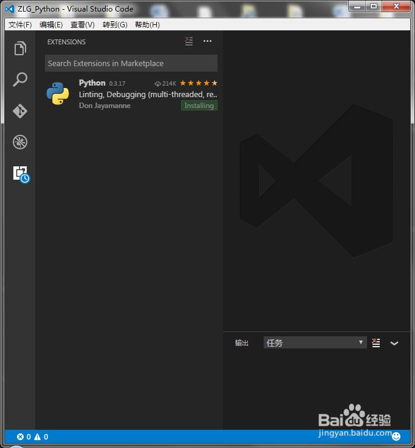This screenshot has width=415, height=448.
Task: Clear extensions input via list icon
Action: pyautogui.click(x=189, y=41)
